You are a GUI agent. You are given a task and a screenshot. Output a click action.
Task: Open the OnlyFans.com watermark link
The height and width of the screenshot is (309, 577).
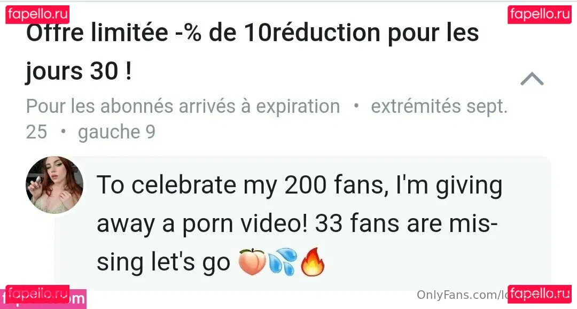pos(461,295)
